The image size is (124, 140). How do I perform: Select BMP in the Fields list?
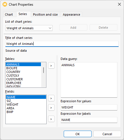26,112
